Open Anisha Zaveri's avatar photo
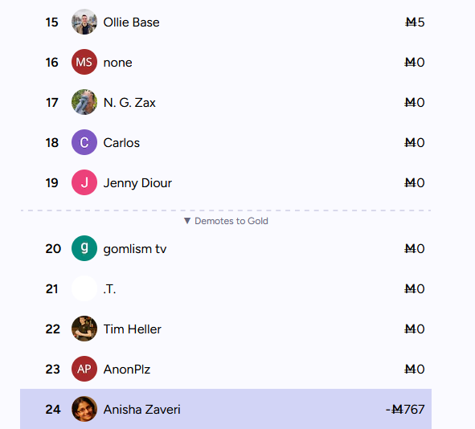This screenshot has width=475, height=429. coord(84,409)
